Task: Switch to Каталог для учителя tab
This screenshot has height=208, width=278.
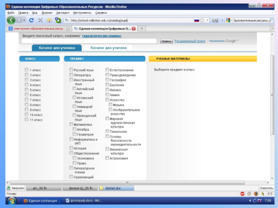Action: coord(108,48)
